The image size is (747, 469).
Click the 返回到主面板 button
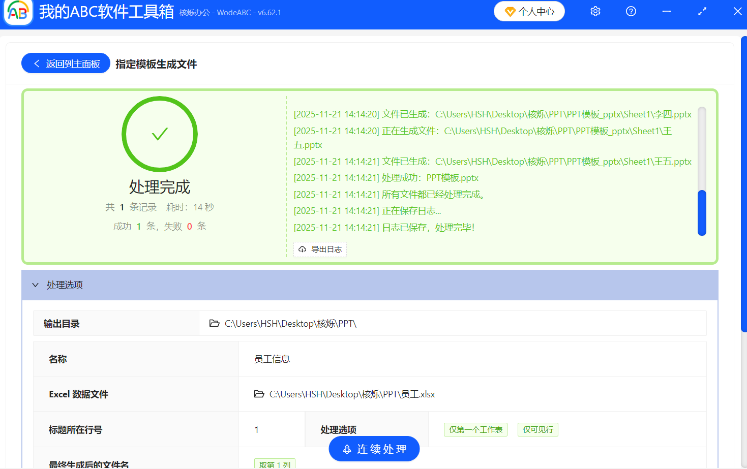[x=65, y=63]
